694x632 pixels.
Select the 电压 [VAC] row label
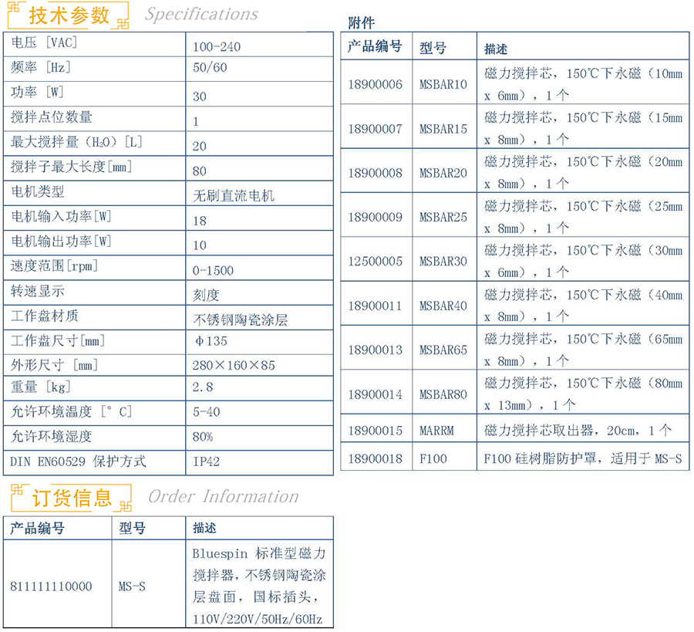pos(44,42)
